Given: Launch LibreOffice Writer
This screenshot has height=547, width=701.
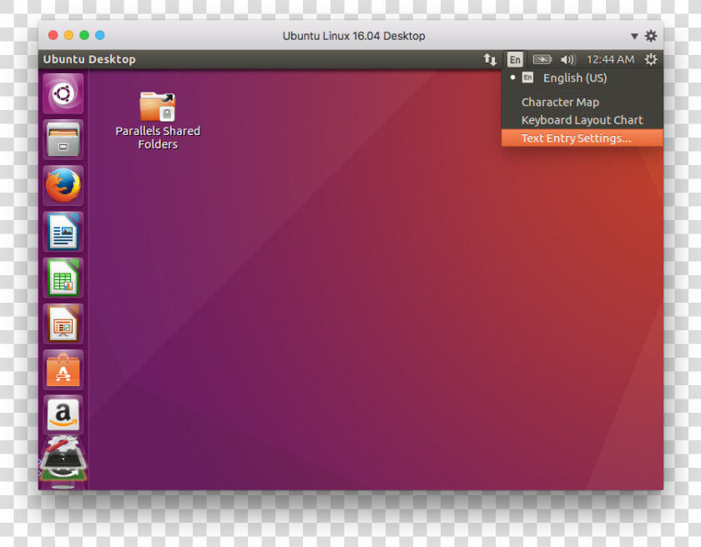Looking at the screenshot, I should pos(63,232).
